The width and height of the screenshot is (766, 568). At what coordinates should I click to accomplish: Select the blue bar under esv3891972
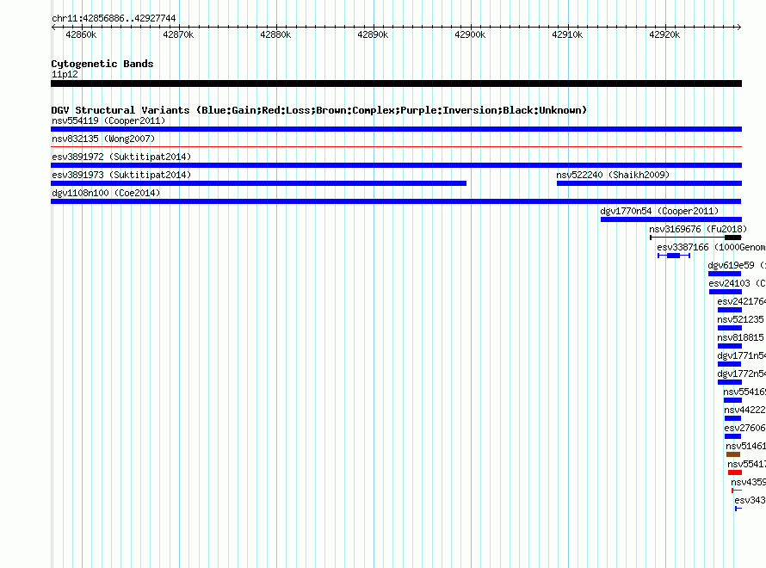pyautogui.click(x=396, y=165)
